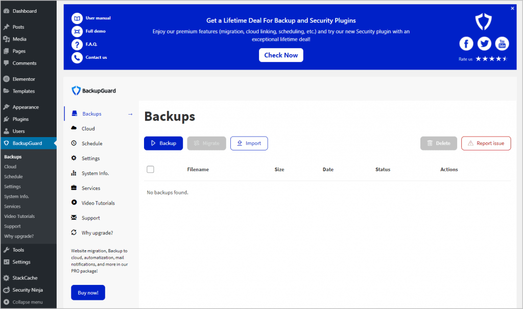Viewport: 523px width, 309px height.
Task: Open Dashboard in WordPress menu
Action: click(29, 11)
